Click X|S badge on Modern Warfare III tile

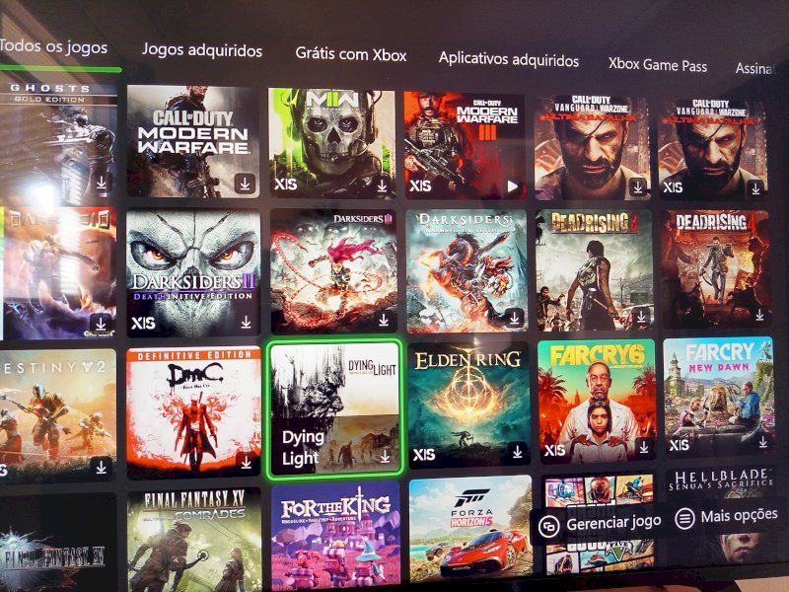pos(420,185)
